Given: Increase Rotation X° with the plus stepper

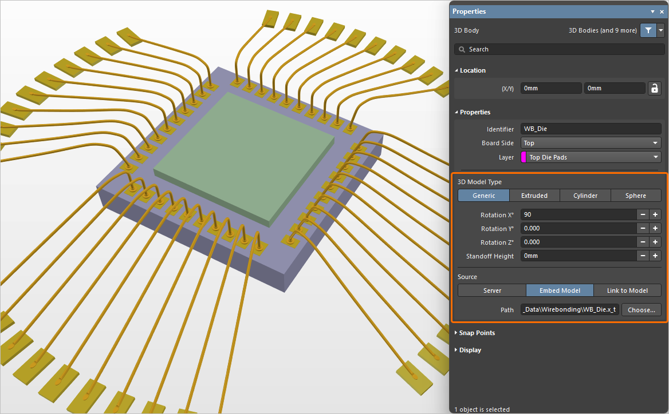Looking at the screenshot, I should [655, 214].
